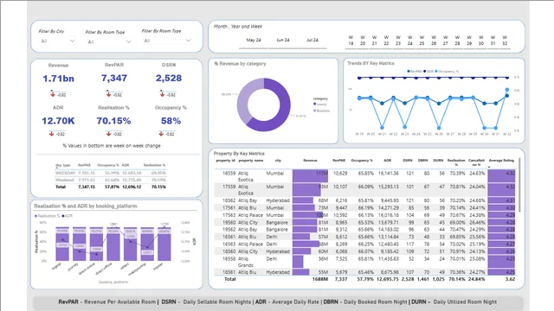Select week W 22 slicer
This screenshot has height=311, width=554.
386,41
